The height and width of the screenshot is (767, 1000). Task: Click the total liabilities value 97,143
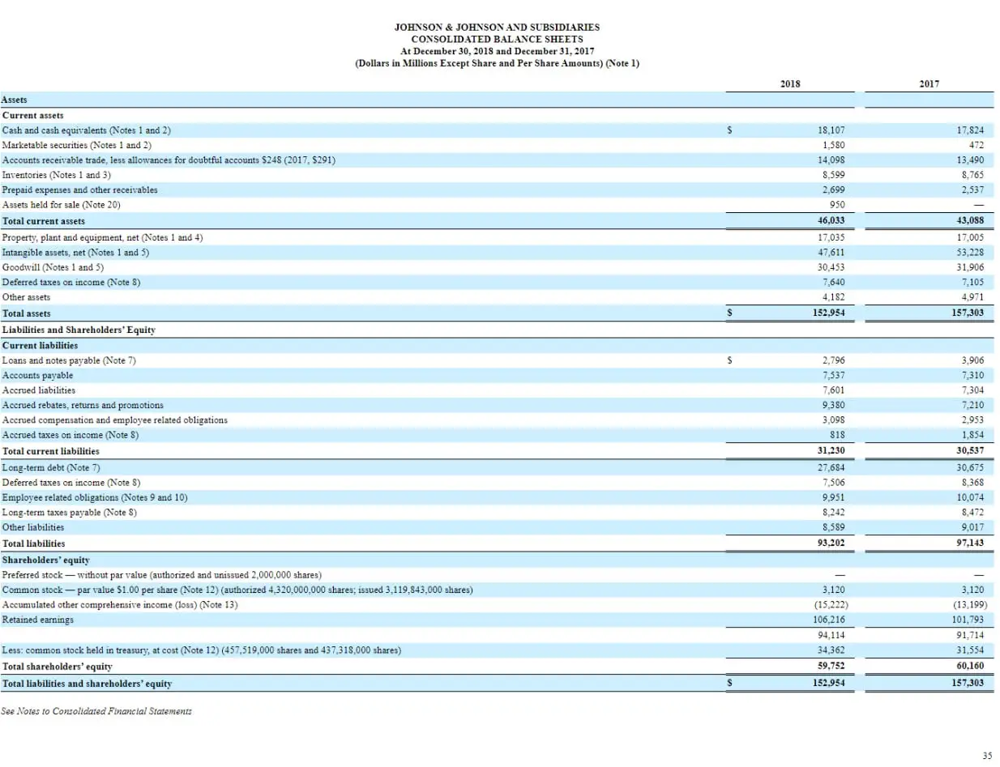click(x=970, y=543)
